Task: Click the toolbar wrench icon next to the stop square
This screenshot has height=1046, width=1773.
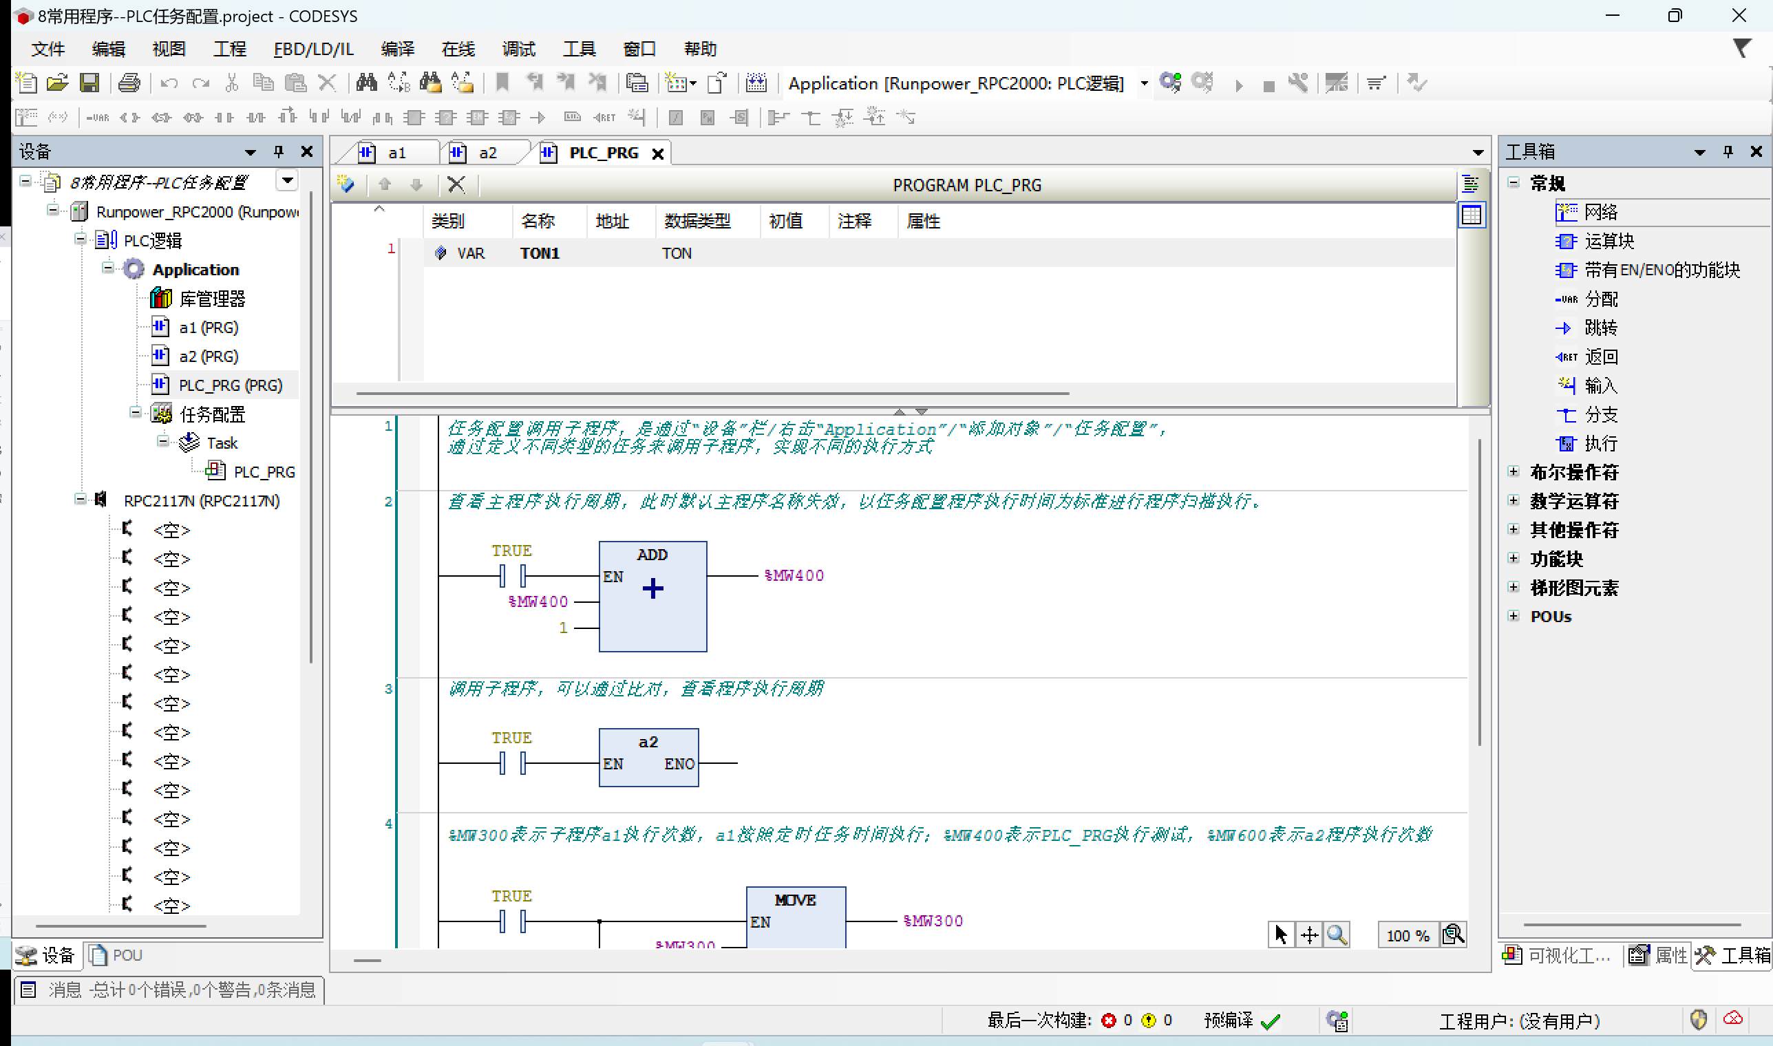Action: (1298, 83)
